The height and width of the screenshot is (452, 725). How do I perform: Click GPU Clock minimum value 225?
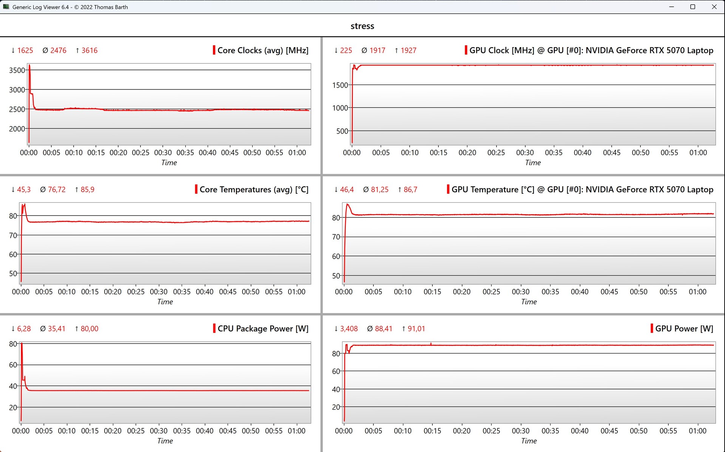click(346, 50)
